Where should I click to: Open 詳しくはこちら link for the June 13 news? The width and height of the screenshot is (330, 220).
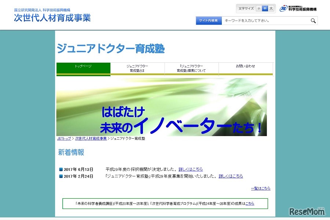pyautogui.click(x=191, y=169)
